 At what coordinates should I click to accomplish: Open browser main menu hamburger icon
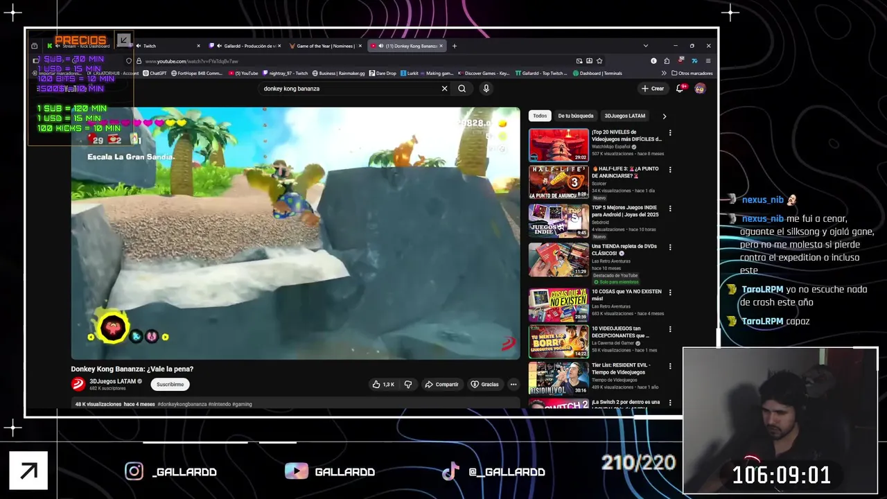click(x=708, y=61)
